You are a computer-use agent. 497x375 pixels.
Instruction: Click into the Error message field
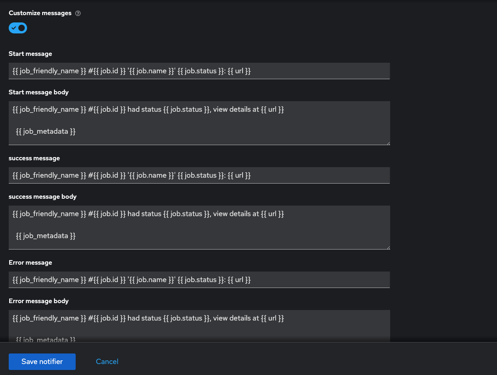tap(199, 280)
